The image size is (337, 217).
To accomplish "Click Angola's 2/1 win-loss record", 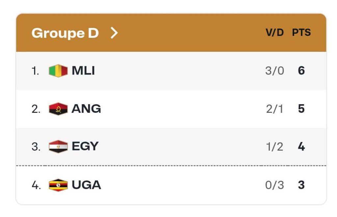I will point(274,109).
